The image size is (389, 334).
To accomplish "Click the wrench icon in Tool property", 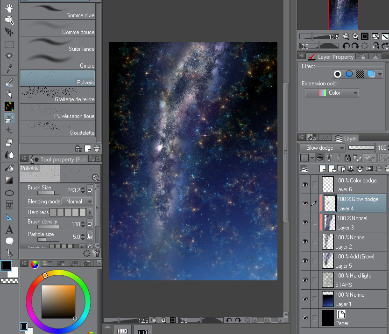I will [x=97, y=253].
